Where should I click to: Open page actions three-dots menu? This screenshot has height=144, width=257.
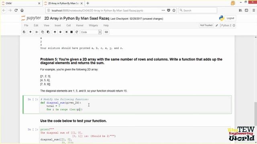163,10
